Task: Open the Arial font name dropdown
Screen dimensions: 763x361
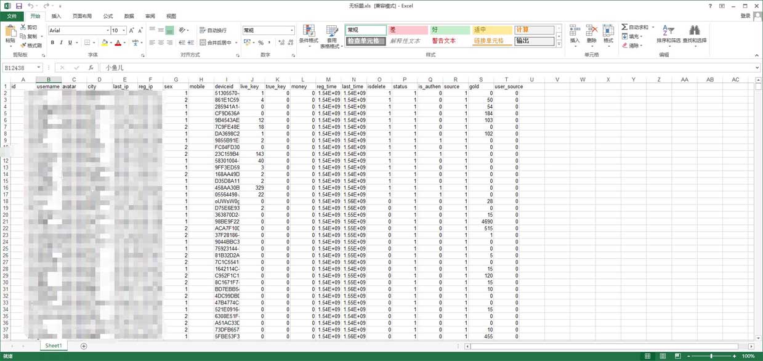Action: point(107,30)
